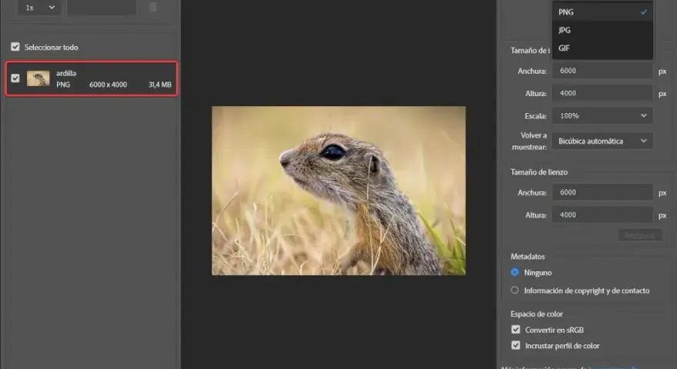Click the Restaurar canvas button

pyautogui.click(x=640, y=235)
